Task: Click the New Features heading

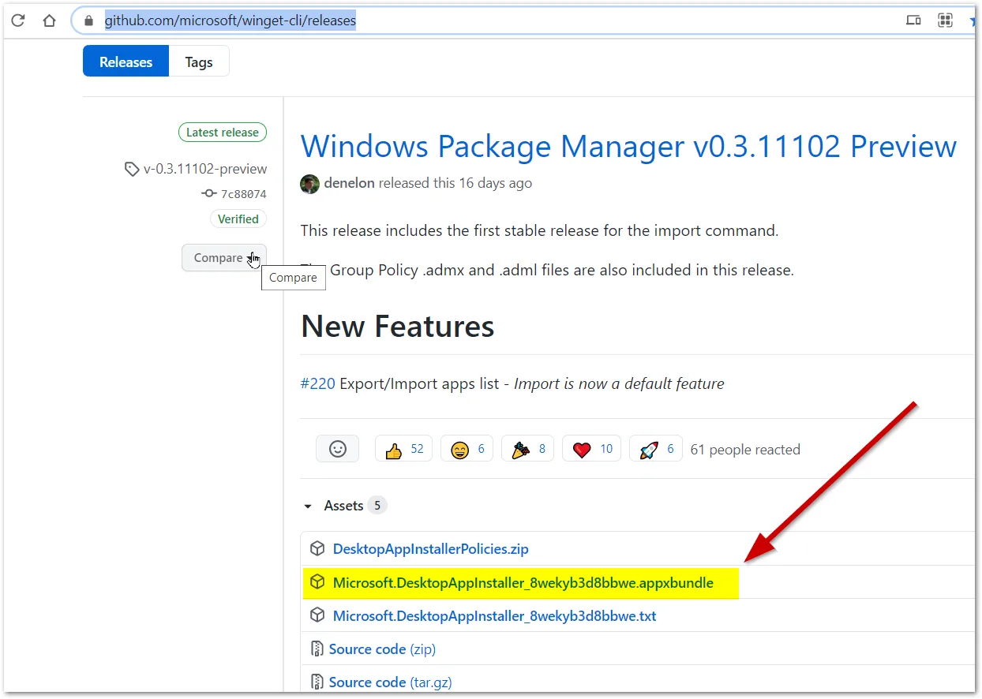Action: (x=397, y=327)
